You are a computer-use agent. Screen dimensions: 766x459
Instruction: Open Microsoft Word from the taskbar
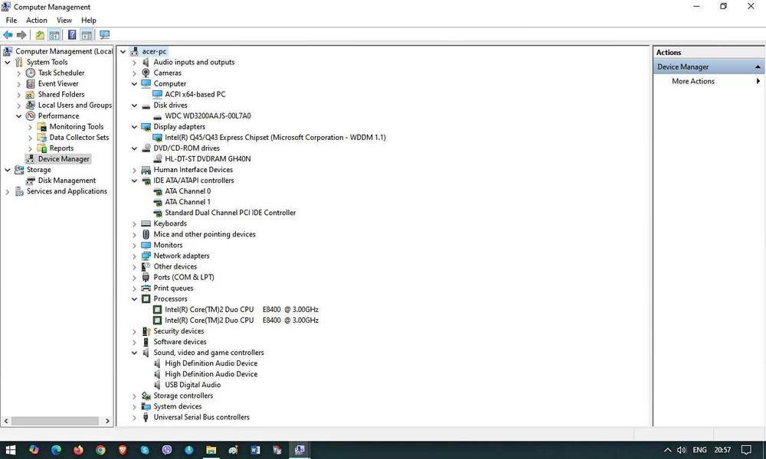(x=255, y=450)
